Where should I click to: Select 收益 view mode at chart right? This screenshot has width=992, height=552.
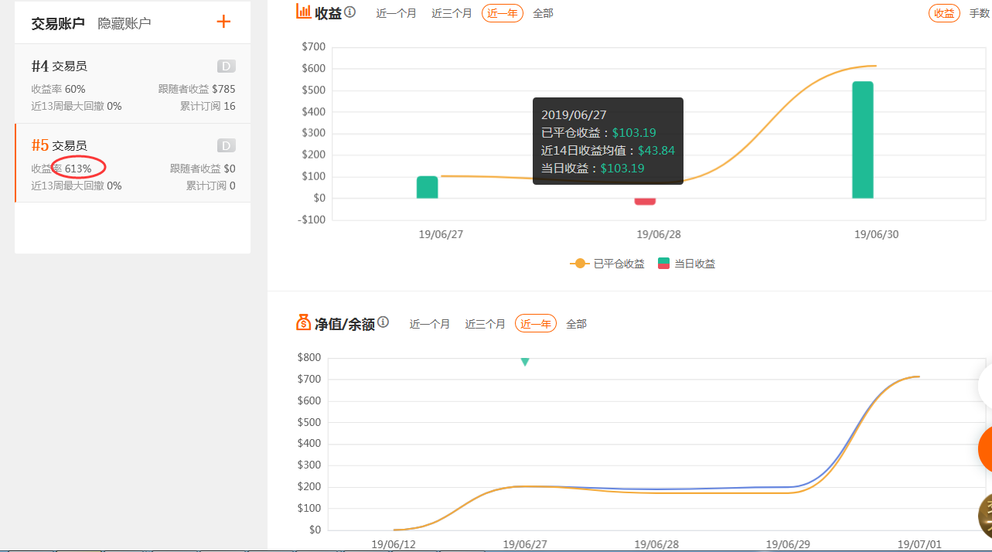[944, 13]
